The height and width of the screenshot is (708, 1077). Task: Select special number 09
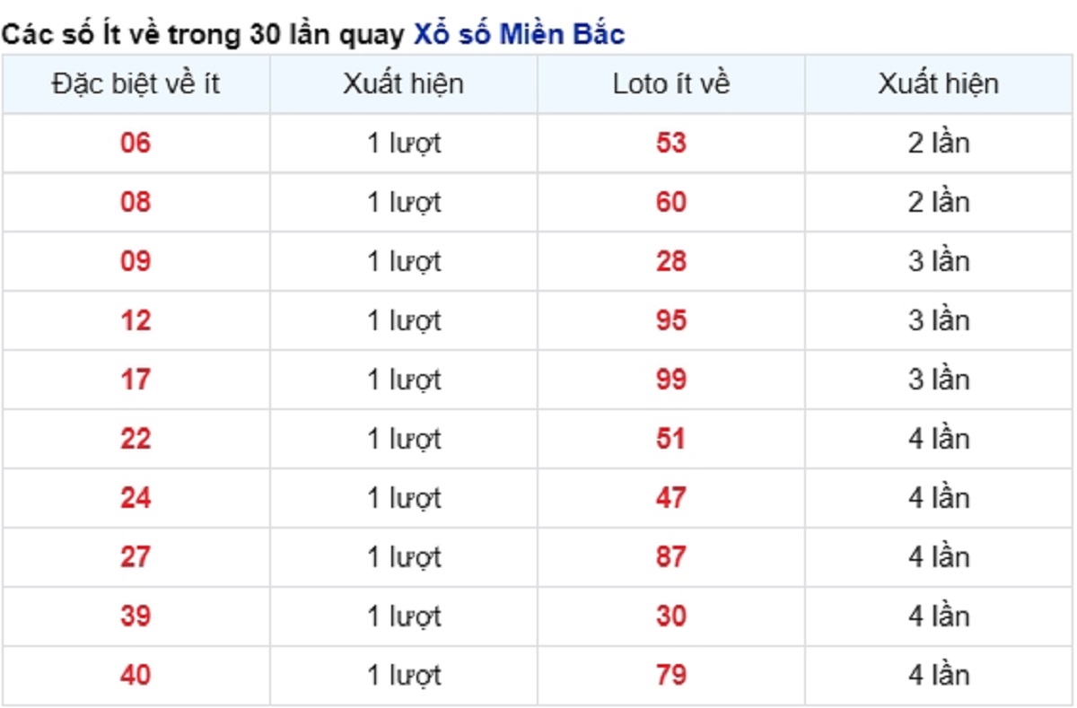[x=136, y=261]
